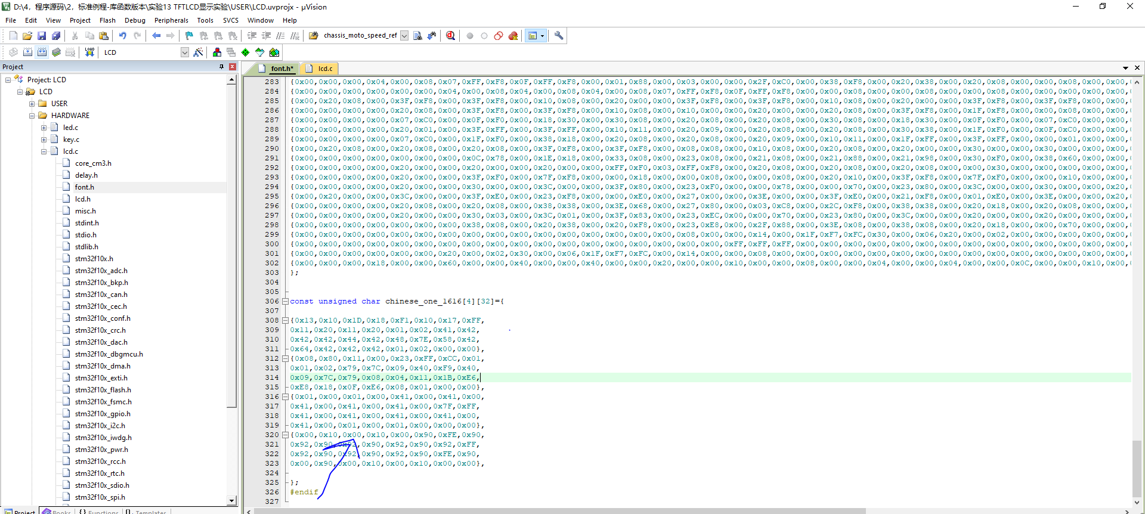Click the Open file icon
The image size is (1145, 514).
click(27, 36)
